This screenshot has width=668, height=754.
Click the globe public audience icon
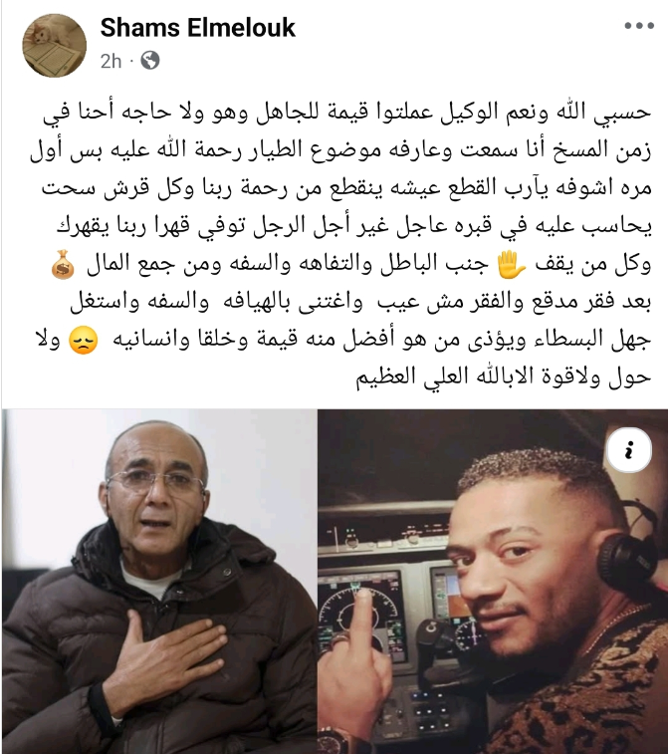150,61
